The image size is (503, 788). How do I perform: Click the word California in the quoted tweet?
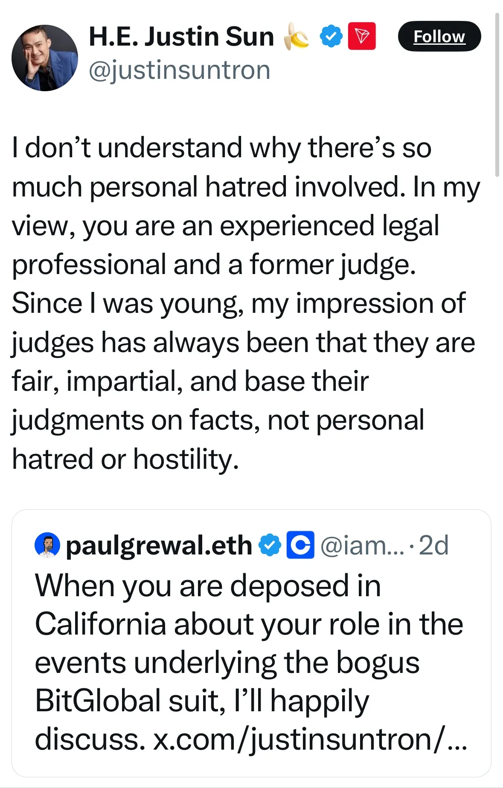pos(101,624)
